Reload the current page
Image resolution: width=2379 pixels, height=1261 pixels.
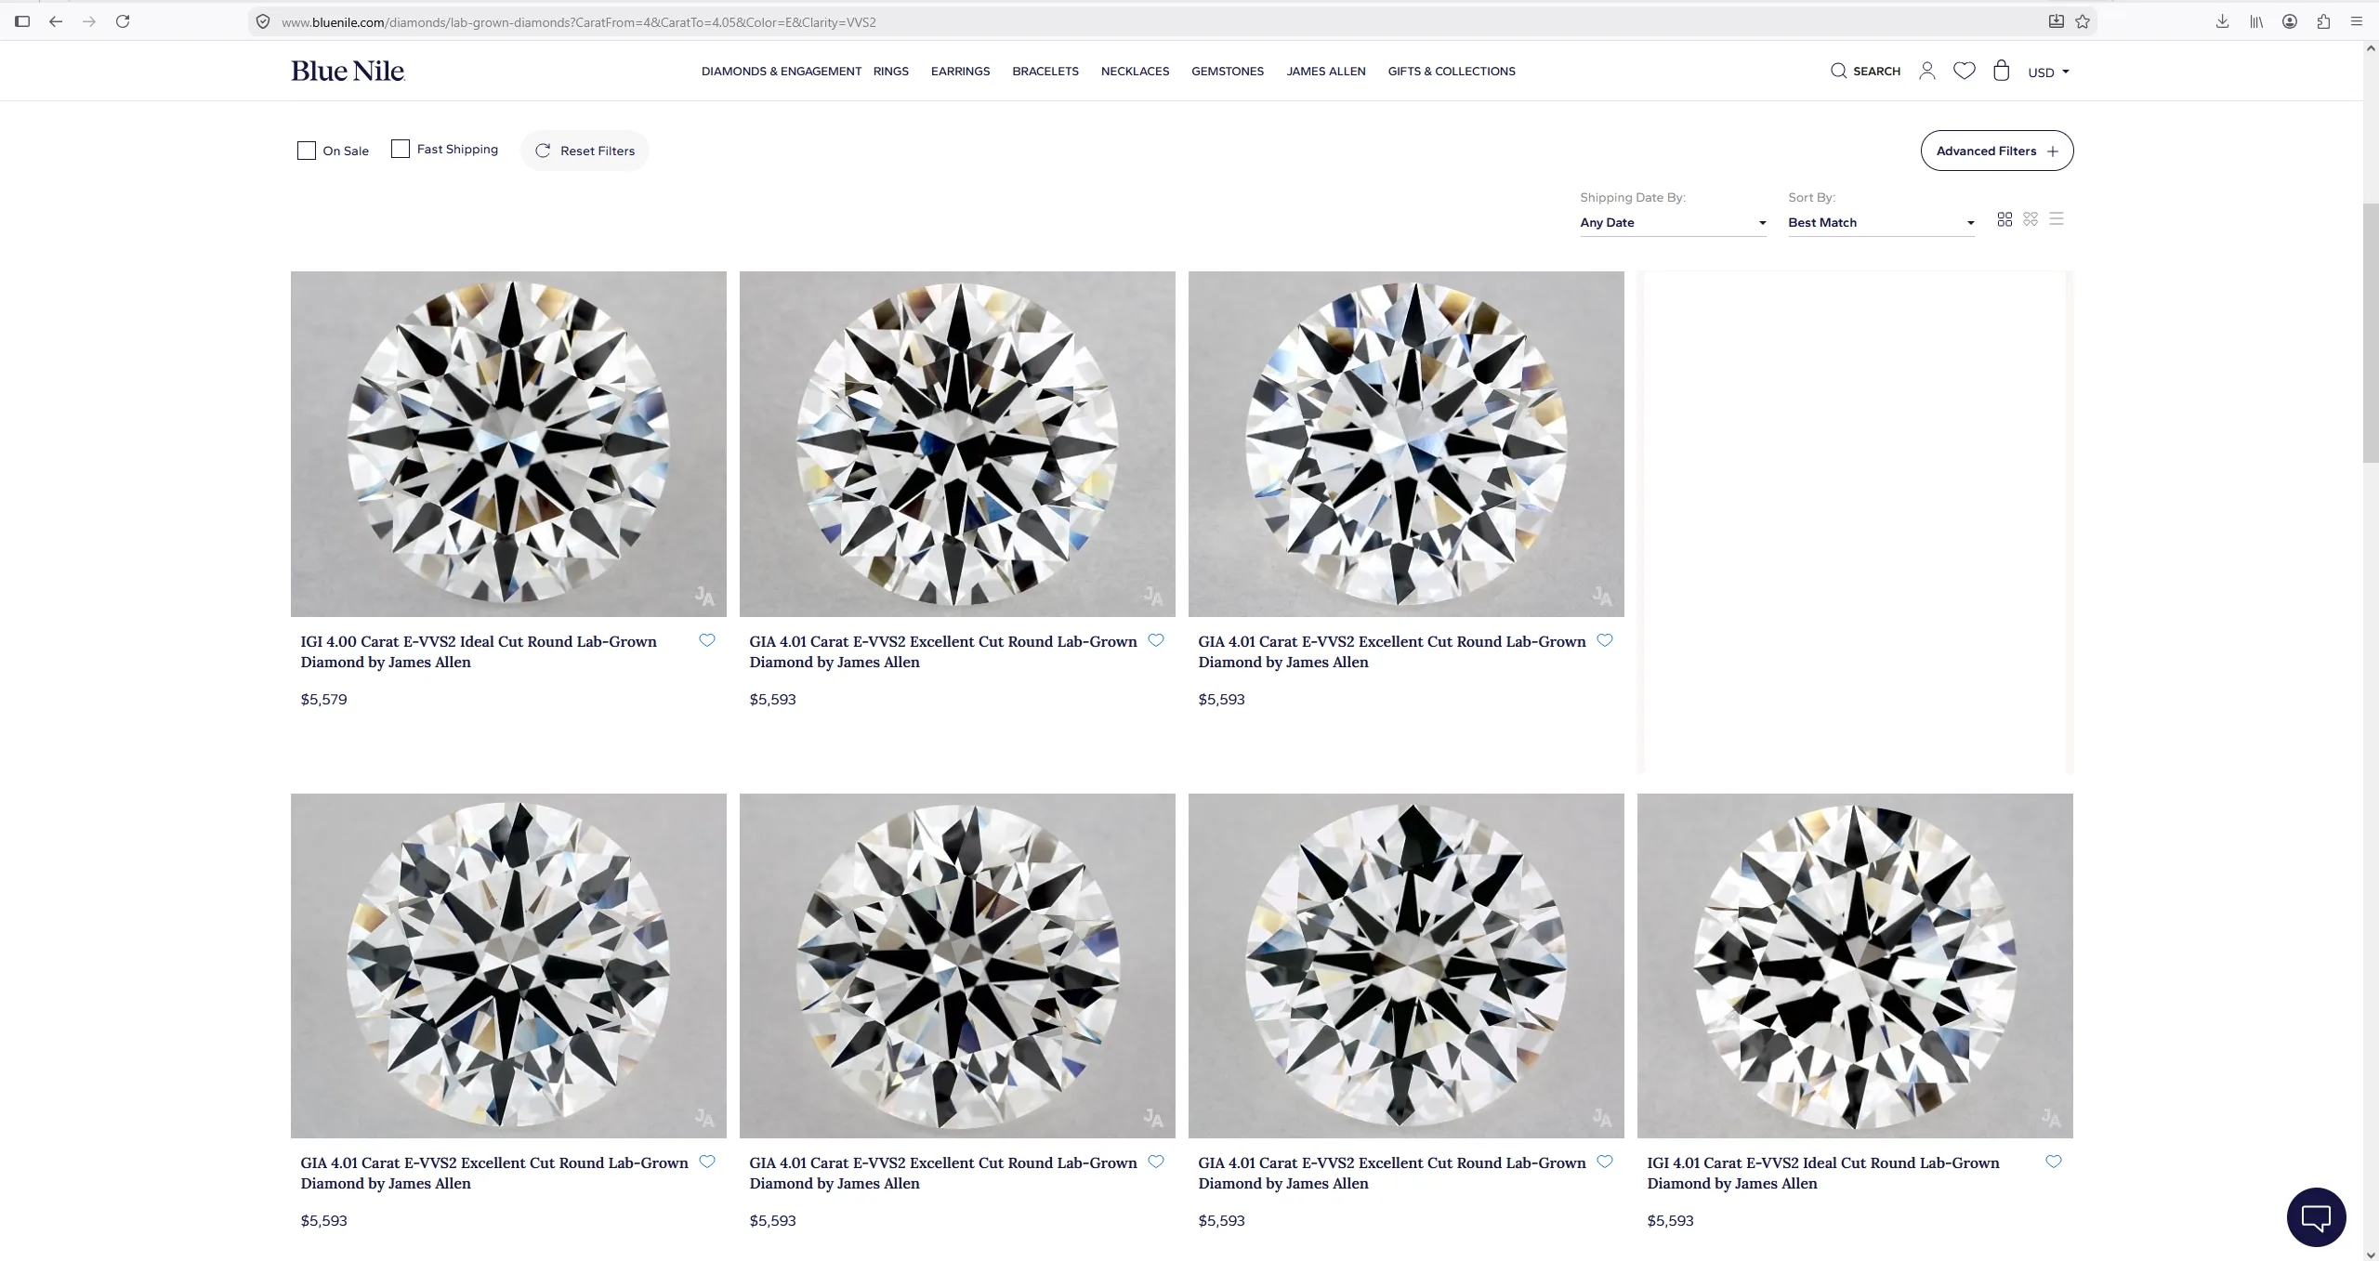tap(123, 21)
